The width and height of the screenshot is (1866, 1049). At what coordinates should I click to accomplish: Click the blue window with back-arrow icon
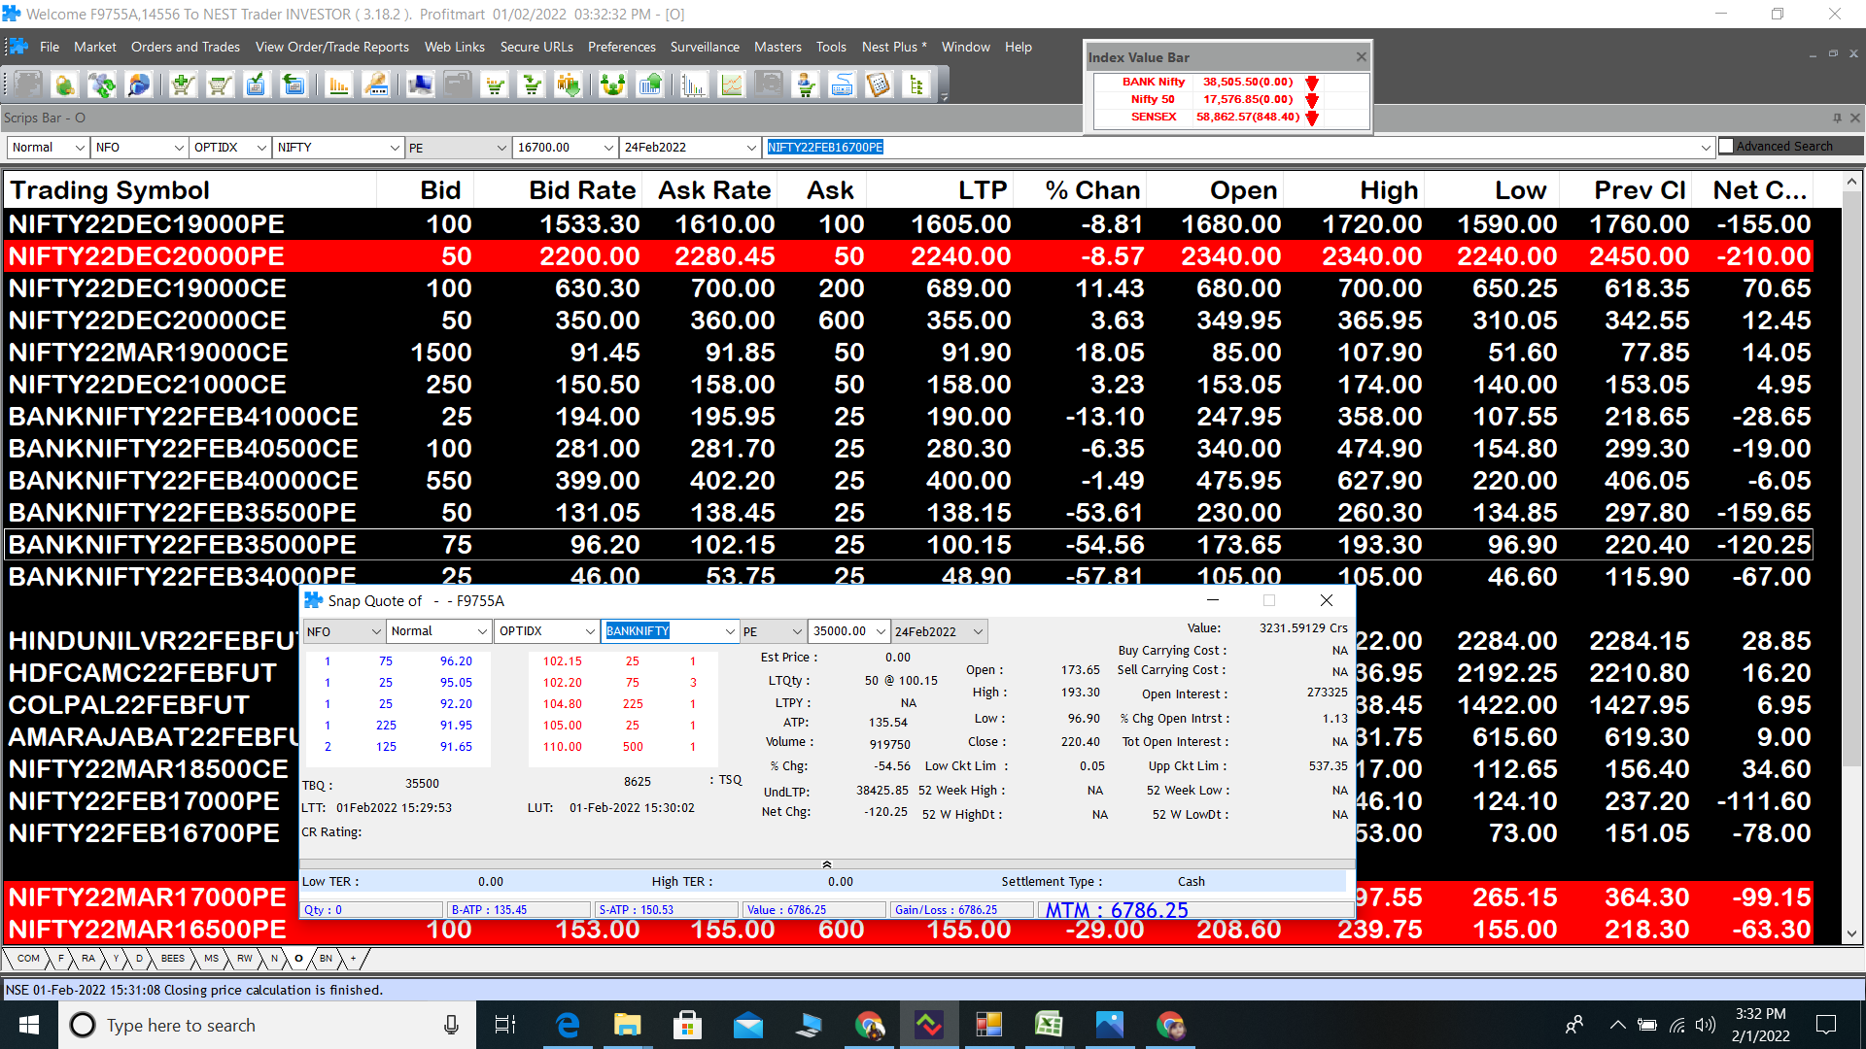(294, 85)
